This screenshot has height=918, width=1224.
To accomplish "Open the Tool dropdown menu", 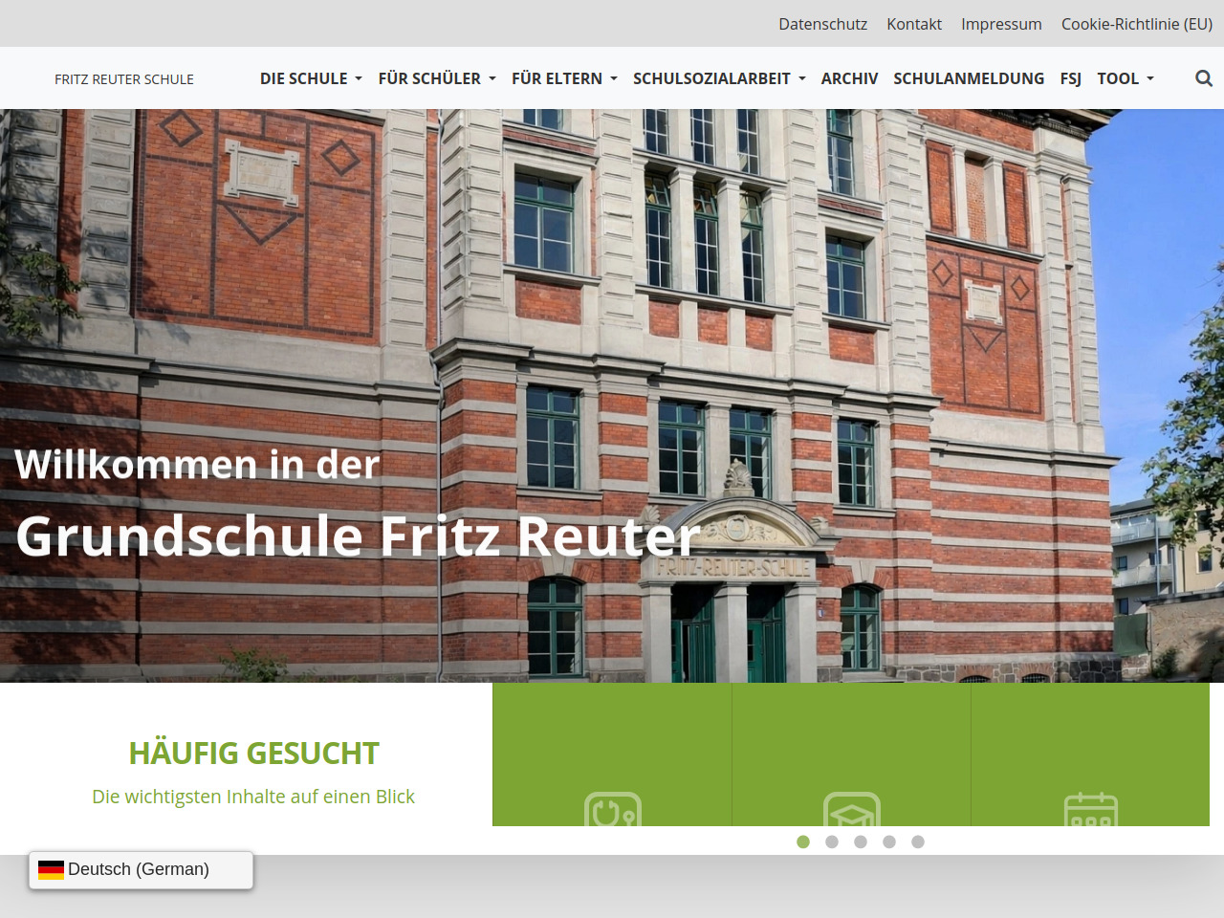I will point(1126,78).
